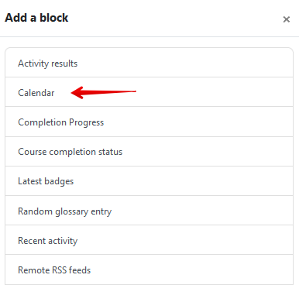This screenshot has width=299, height=285.
Task: Add the Latest badges block
Action: point(149,181)
